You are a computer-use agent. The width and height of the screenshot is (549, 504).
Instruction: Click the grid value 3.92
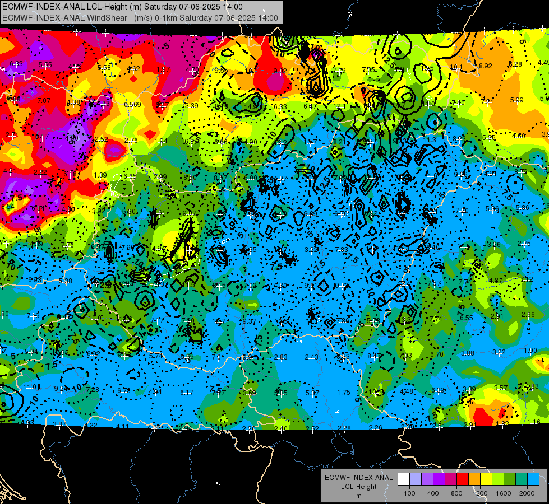click(x=99, y=211)
